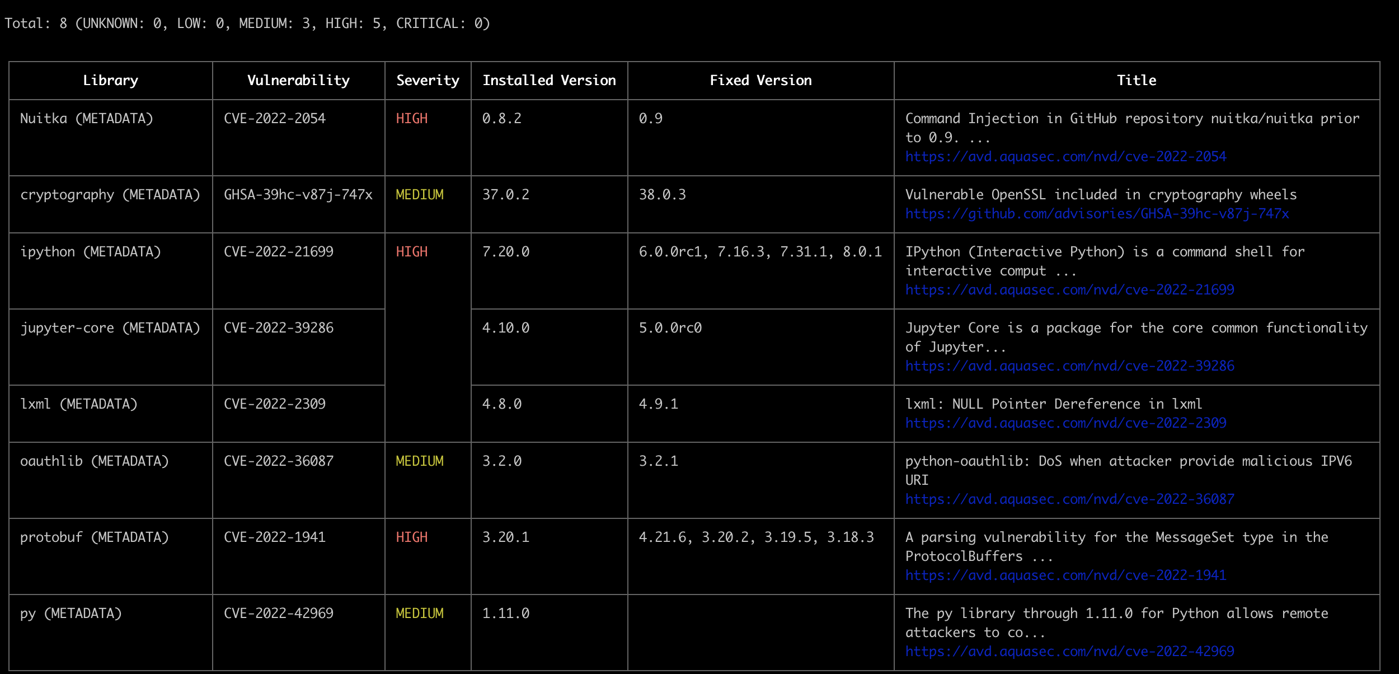Open the CVE-2022-36087 aquasec link
This screenshot has width=1399, height=674.
(x=1069, y=499)
